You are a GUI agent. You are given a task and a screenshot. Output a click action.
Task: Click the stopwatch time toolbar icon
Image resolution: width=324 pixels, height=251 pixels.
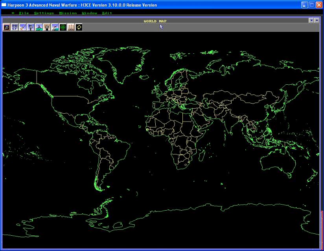point(47,27)
